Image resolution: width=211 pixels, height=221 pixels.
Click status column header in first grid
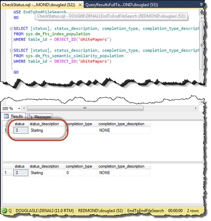21,124
